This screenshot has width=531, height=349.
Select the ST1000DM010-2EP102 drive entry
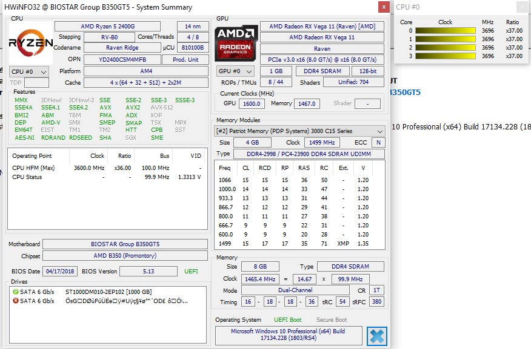point(108,292)
